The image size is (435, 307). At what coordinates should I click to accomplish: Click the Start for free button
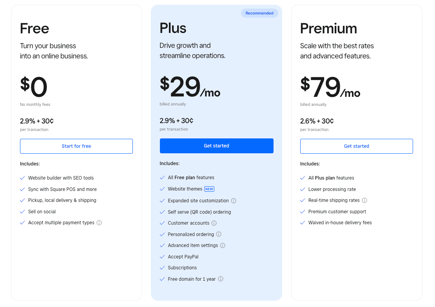[76, 146]
